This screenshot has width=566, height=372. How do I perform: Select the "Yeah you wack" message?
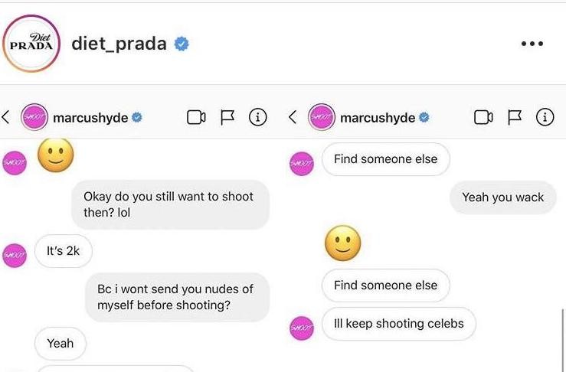pos(502,197)
